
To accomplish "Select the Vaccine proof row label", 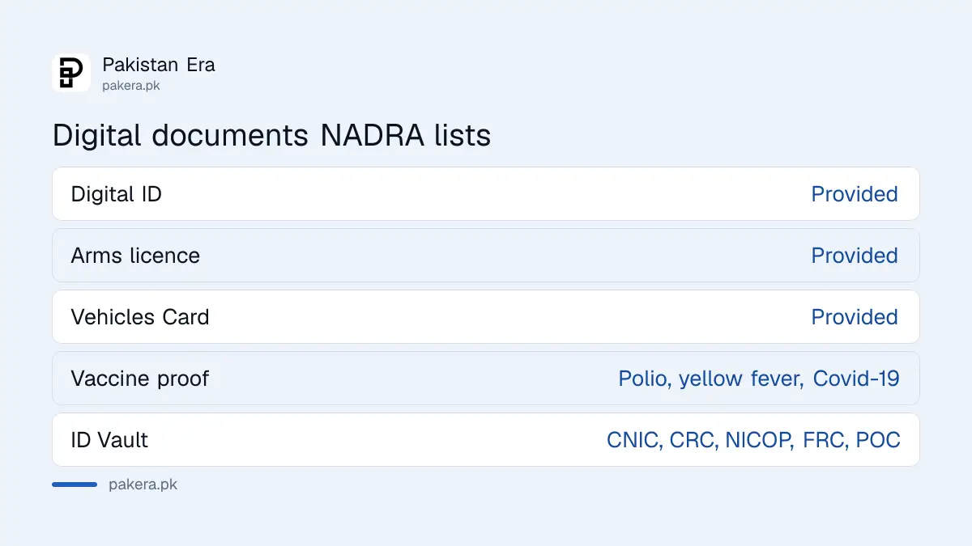I will point(140,379).
